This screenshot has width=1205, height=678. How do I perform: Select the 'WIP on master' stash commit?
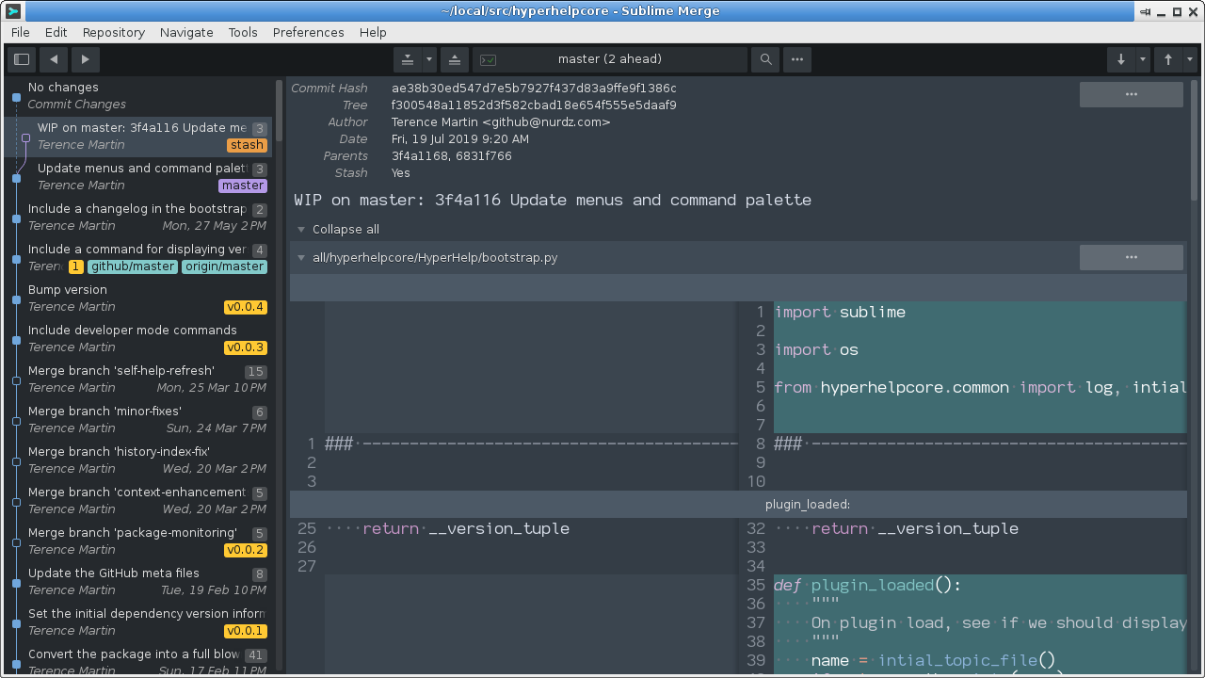[x=139, y=137]
